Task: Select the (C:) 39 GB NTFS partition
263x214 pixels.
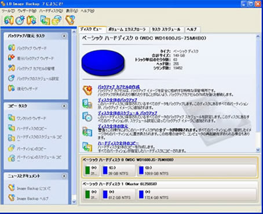Action: click(118, 171)
